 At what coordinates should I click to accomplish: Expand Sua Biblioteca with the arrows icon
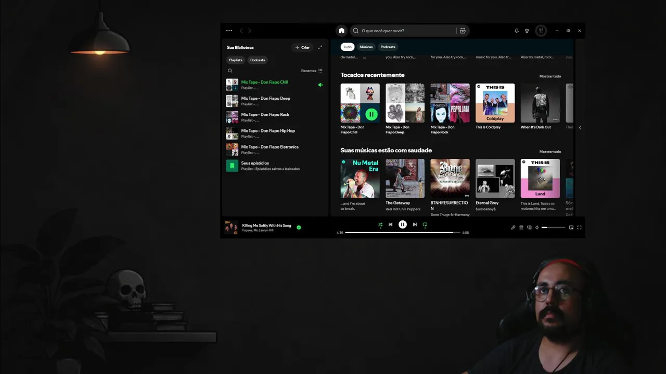click(320, 47)
